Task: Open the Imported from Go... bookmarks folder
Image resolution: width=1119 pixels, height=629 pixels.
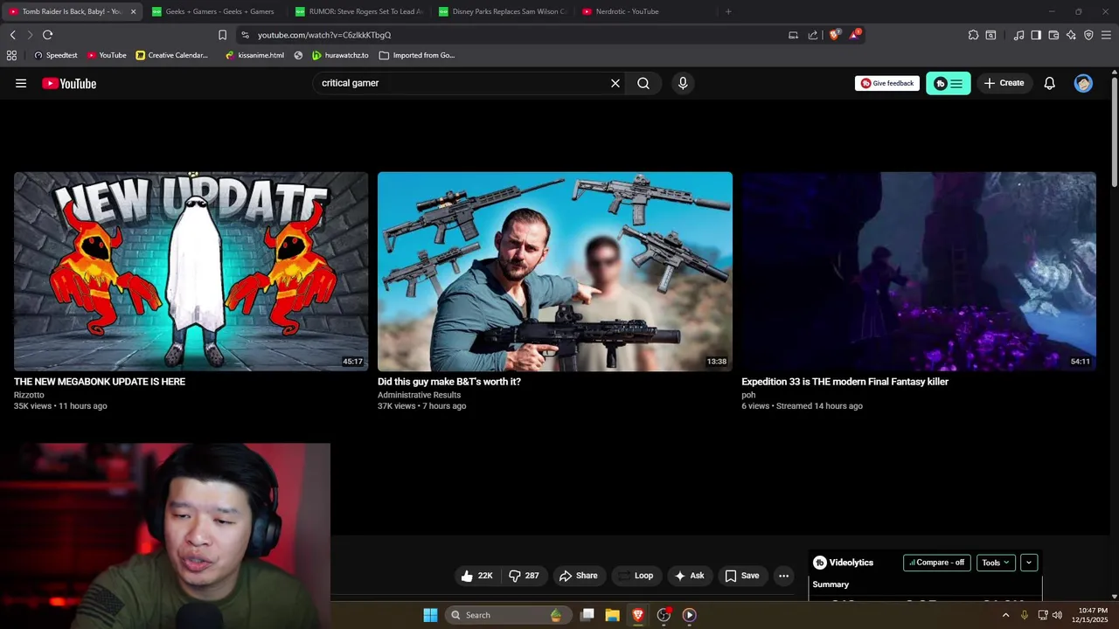Action: coord(417,55)
